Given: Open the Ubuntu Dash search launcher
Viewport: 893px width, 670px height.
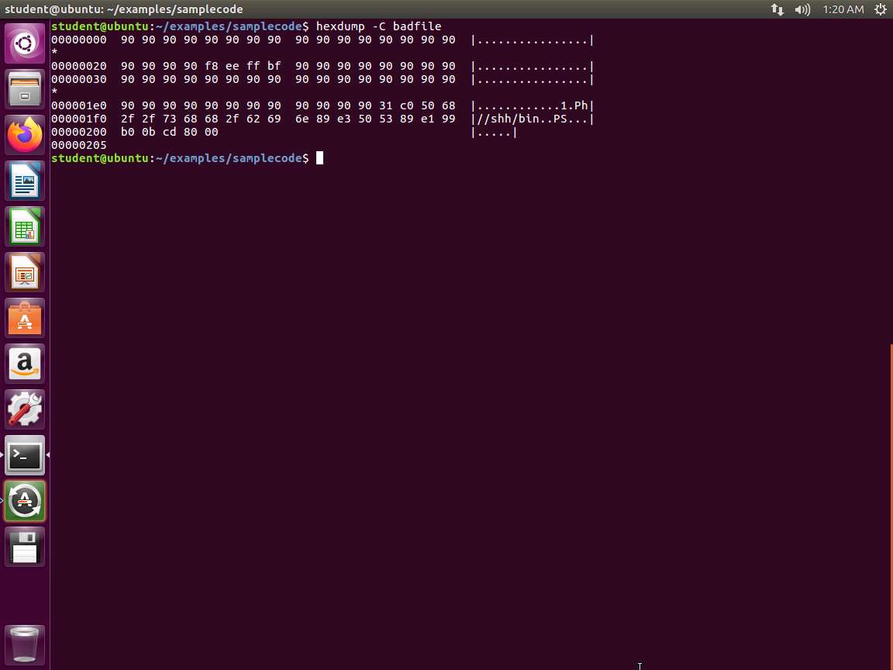Looking at the screenshot, I should (25, 43).
